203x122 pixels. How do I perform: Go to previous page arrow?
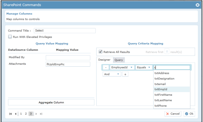pyautogui.click(x=16, y=114)
